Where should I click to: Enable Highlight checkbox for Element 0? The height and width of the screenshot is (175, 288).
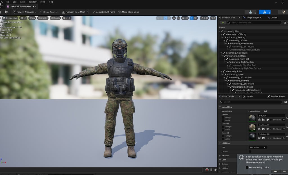point(223,117)
